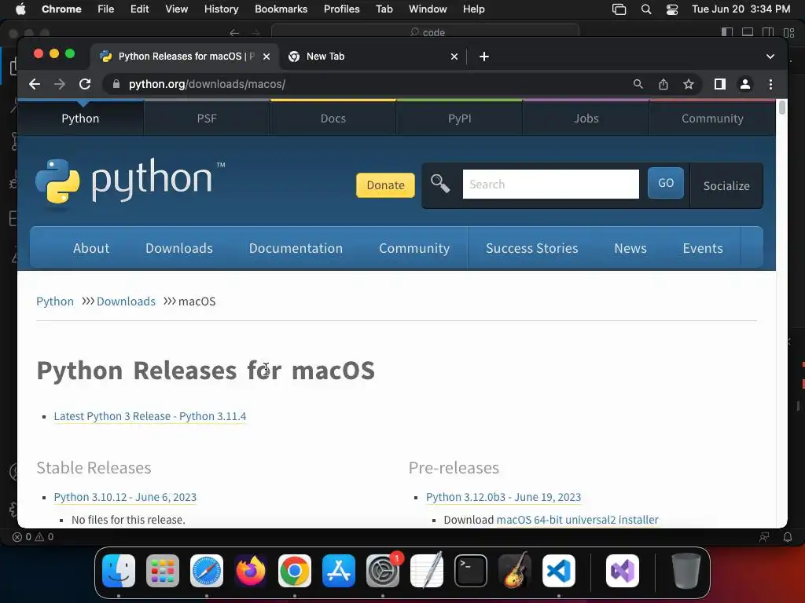Image resolution: width=805 pixels, height=603 pixels.
Task: Open Success Stories in navigation
Action: (x=532, y=248)
